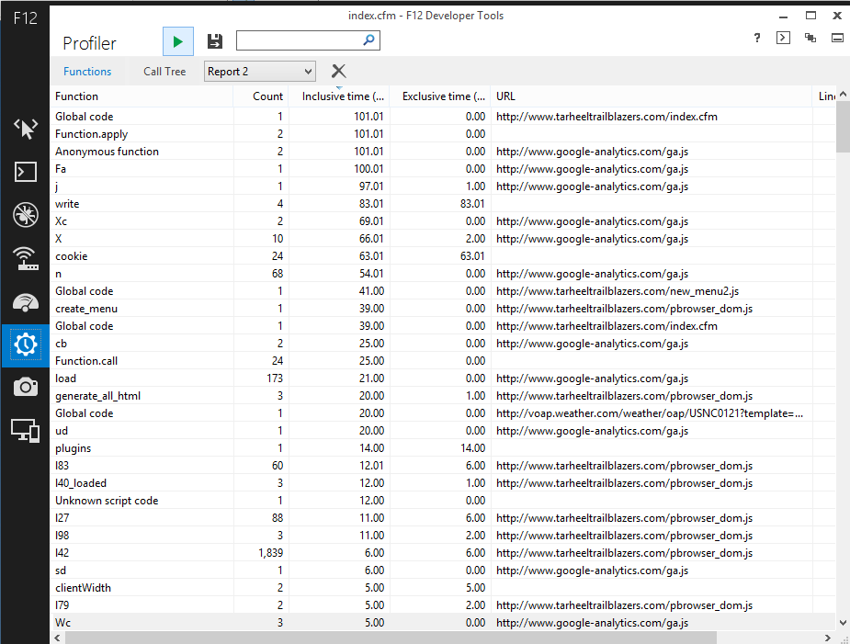Sort by the Count column header
This screenshot has height=644, width=850.
pos(261,96)
